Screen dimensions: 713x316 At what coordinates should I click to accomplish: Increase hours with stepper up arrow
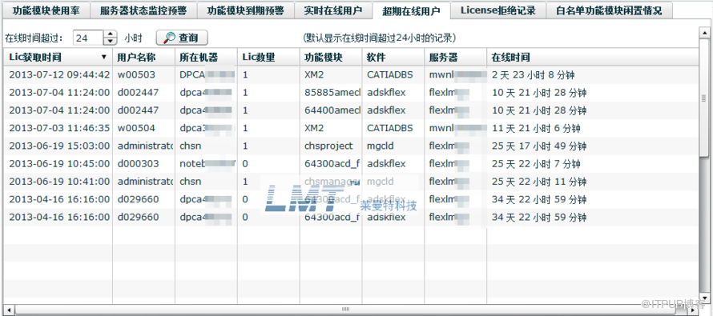[110, 34]
